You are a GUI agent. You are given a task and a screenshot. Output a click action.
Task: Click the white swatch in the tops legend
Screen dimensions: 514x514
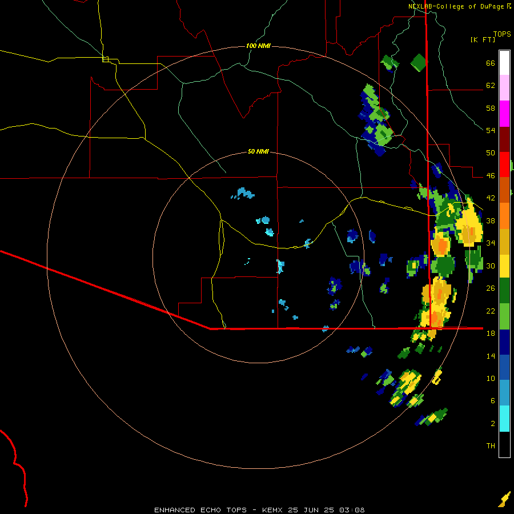tap(504, 63)
